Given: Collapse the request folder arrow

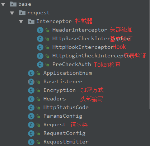Looking at the screenshot, I should click(12, 13).
